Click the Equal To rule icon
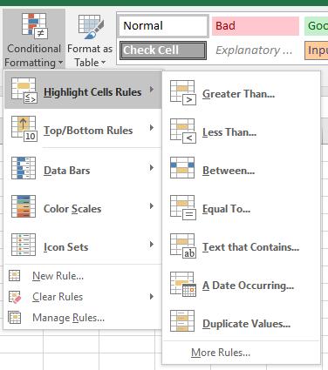Screen dimensions: 328x370 [183, 207]
